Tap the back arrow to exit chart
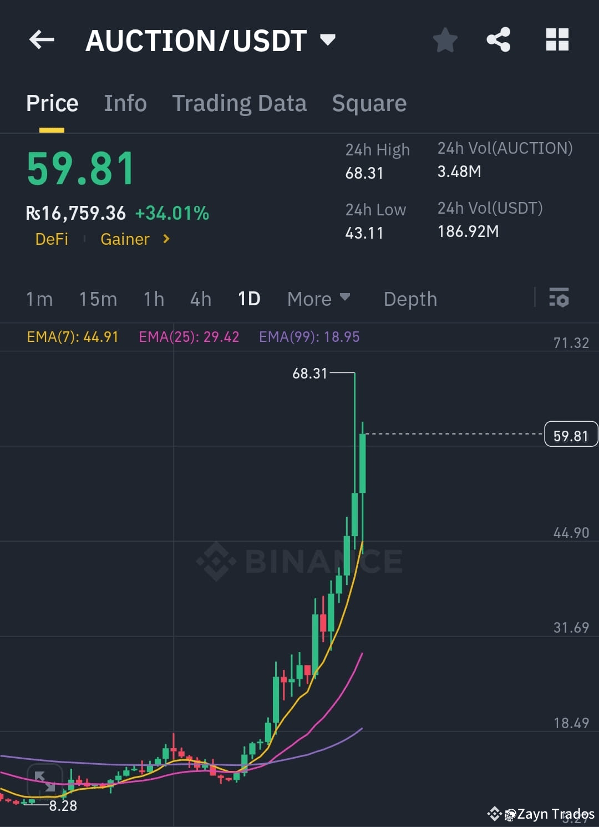The height and width of the screenshot is (827, 599). [42, 39]
